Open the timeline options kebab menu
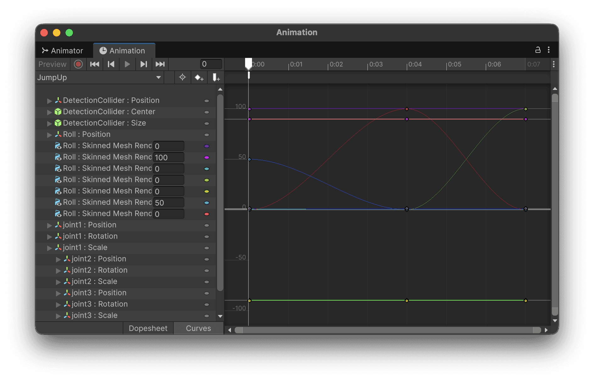Image resolution: width=594 pixels, height=381 pixels. (554, 64)
